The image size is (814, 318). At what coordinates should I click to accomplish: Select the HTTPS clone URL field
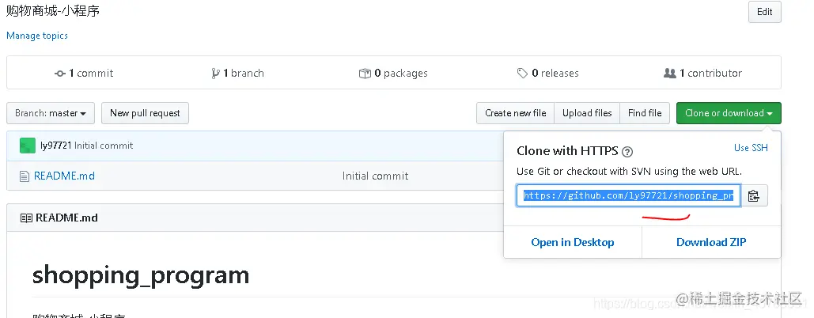pos(628,195)
